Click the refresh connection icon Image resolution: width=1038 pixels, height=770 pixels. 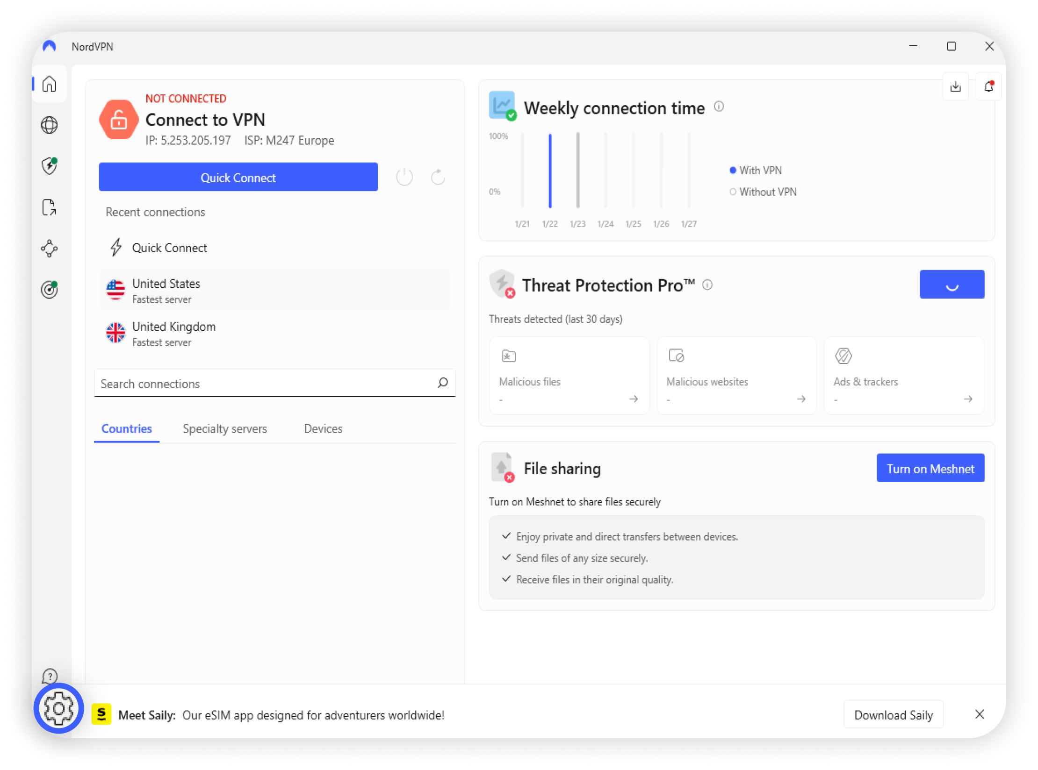coord(438,178)
